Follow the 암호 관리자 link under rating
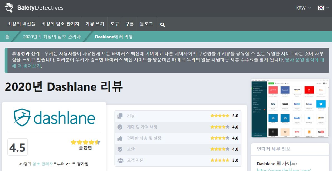The width and height of the screenshot is (332, 171). coord(42,164)
